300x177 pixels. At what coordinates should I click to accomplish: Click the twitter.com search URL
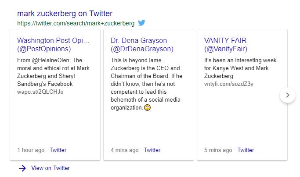point(76,23)
